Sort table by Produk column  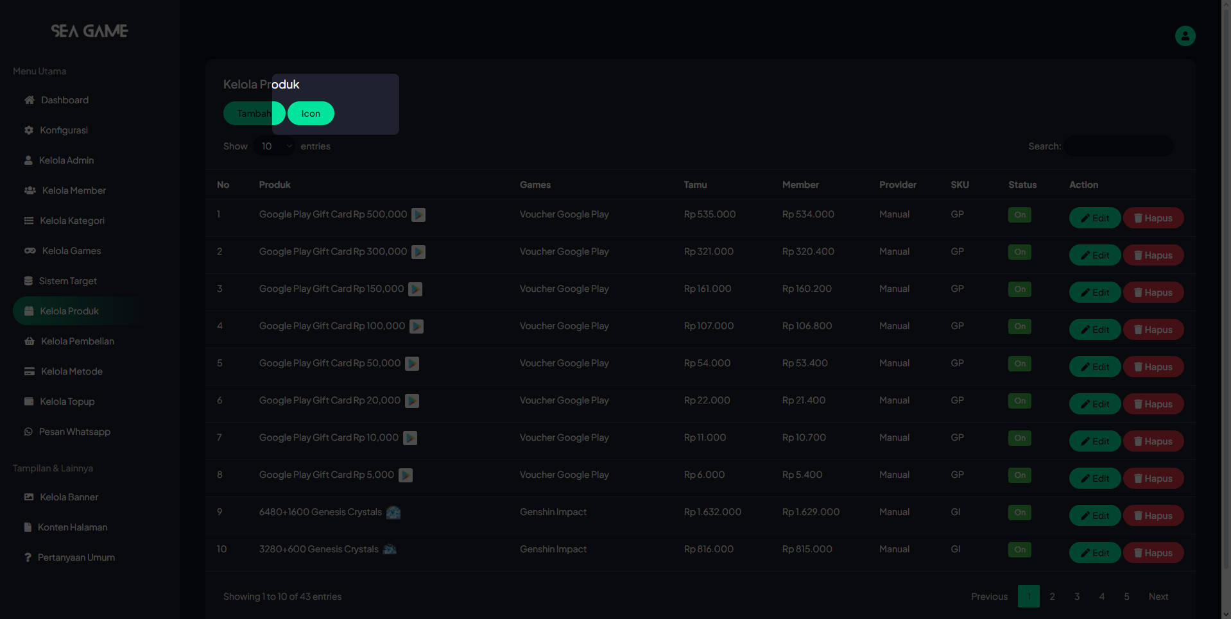click(275, 185)
